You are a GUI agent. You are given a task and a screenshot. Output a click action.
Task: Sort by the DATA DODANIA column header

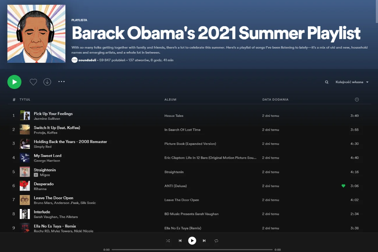click(x=275, y=99)
